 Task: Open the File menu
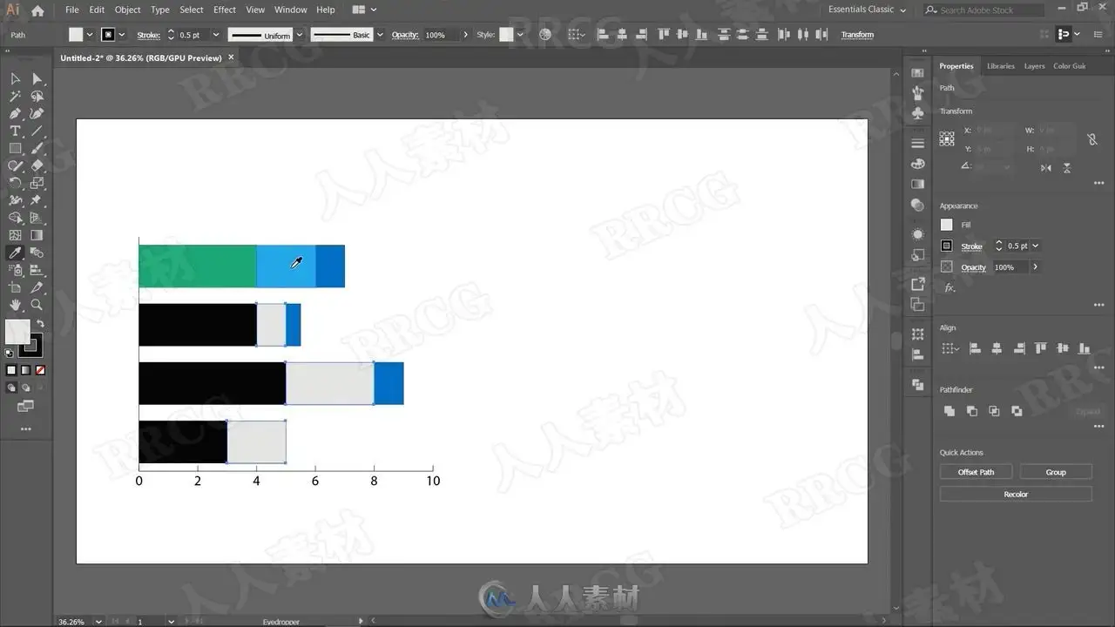71,10
